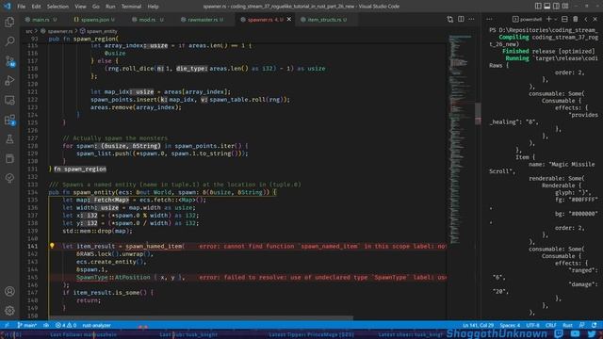Click the lightbulb code action on line 141

point(52,246)
